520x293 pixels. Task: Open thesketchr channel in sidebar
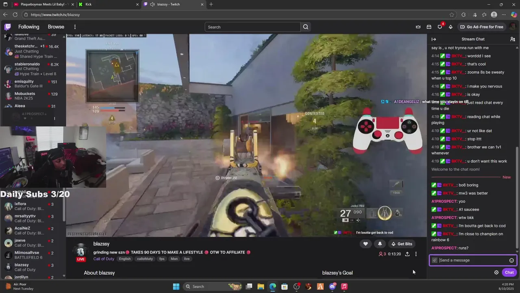[32, 51]
